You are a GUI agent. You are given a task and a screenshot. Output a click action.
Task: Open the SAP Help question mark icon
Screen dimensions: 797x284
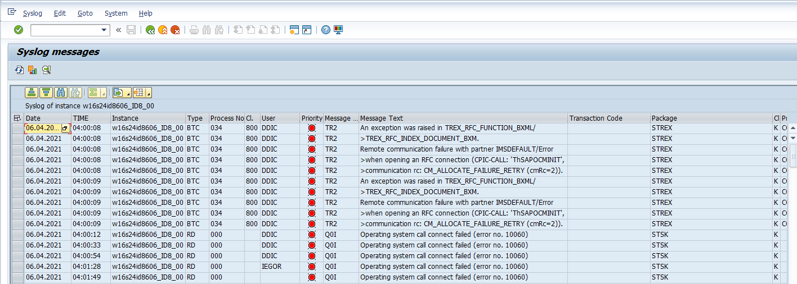(325, 30)
